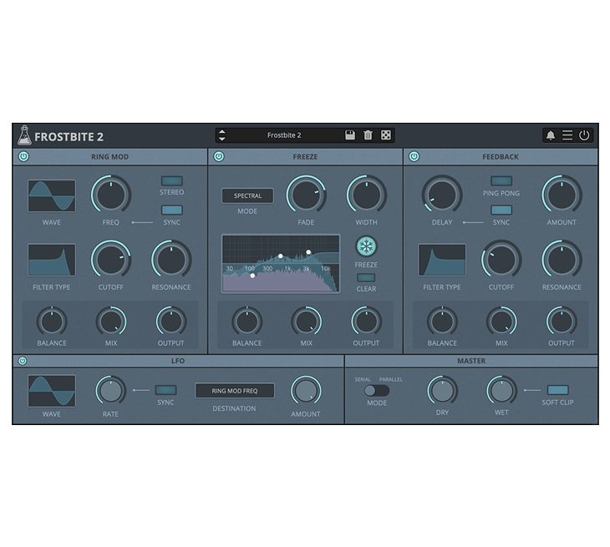This screenshot has width=610, height=547.
Task: Toggle Feedback Ping Pong switch
Action: pyautogui.click(x=501, y=180)
